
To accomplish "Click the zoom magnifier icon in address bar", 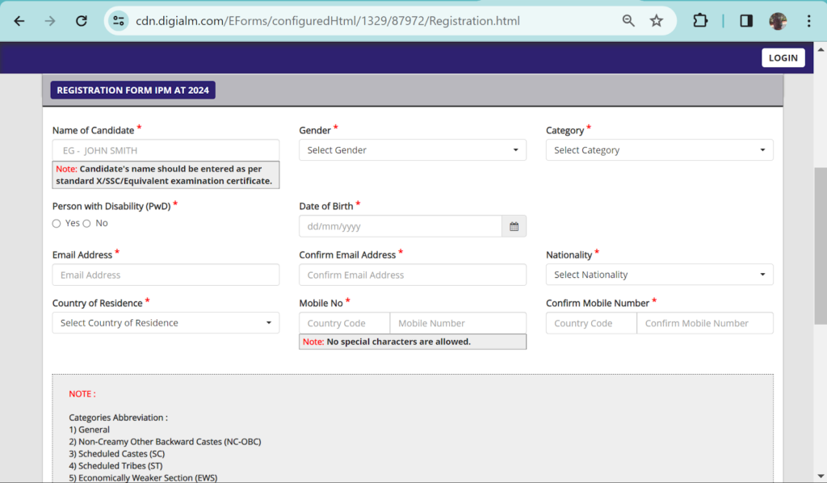I will pyautogui.click(x=628, y=21).
